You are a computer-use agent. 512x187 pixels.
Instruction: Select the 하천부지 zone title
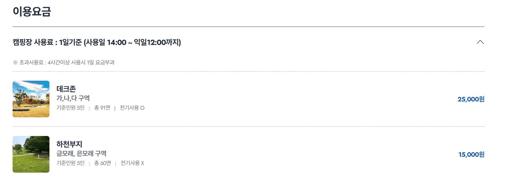pos(70,144)
